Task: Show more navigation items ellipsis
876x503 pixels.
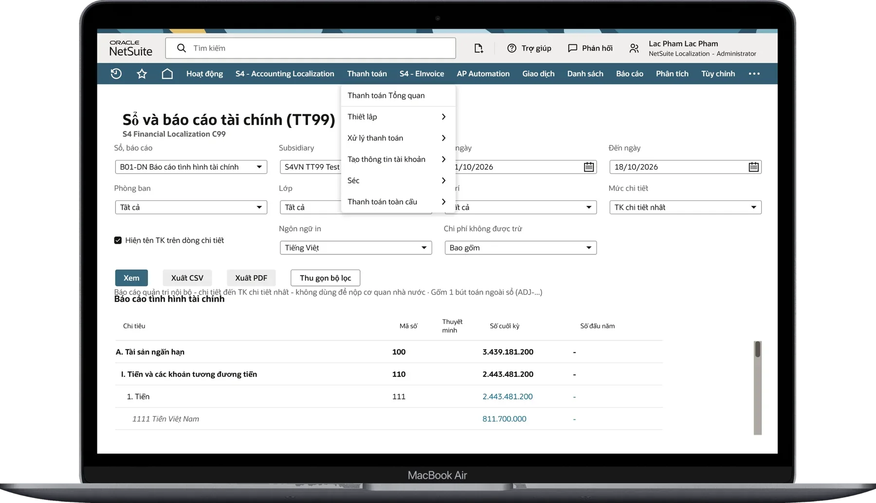Action: pyautogui.click(x=754, y=73)
